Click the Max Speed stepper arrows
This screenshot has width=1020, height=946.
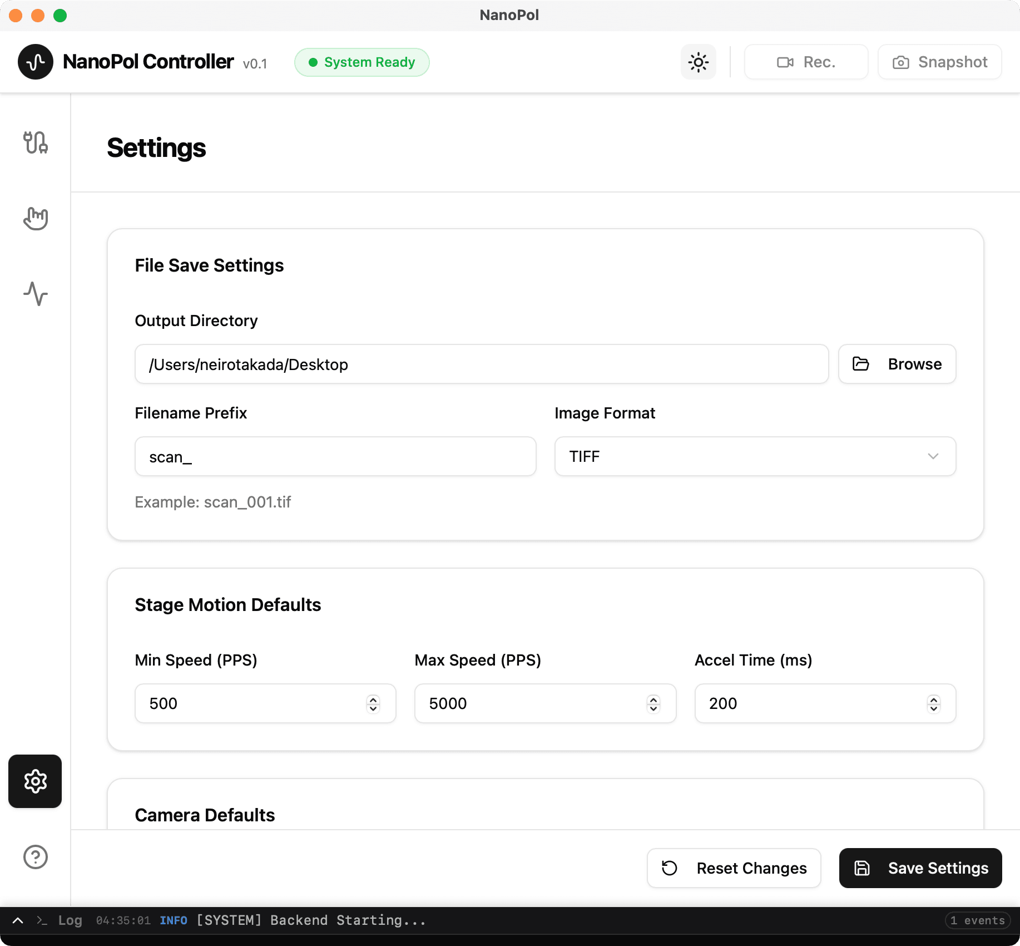point(654,704)
